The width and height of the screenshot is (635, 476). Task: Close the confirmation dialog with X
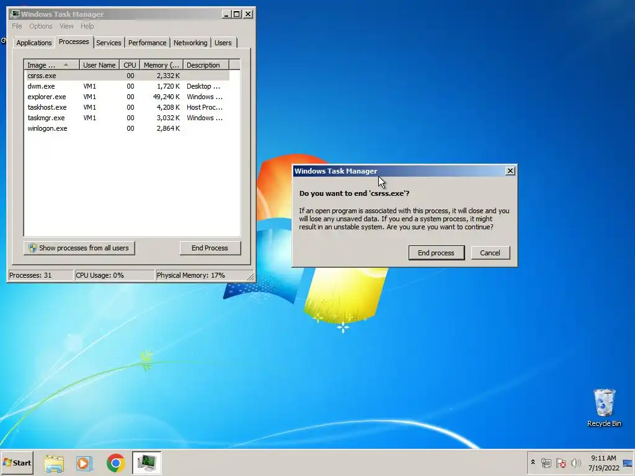click(510, 171)
